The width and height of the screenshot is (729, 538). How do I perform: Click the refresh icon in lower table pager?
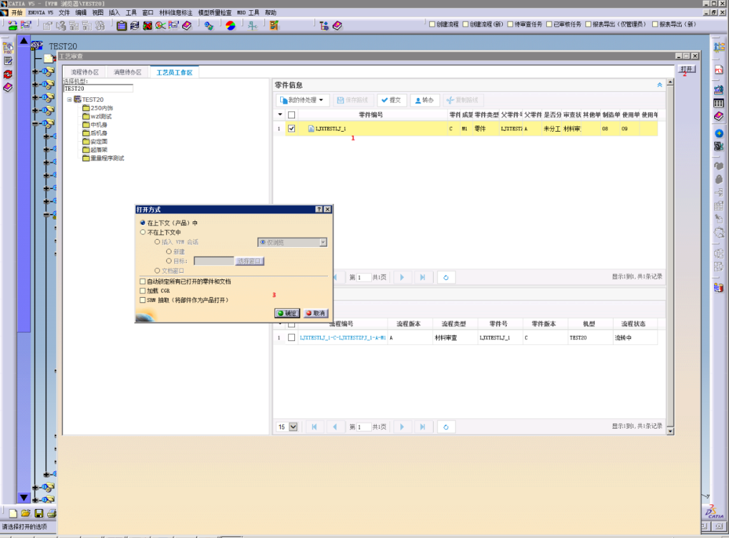[x=446, y=427]
